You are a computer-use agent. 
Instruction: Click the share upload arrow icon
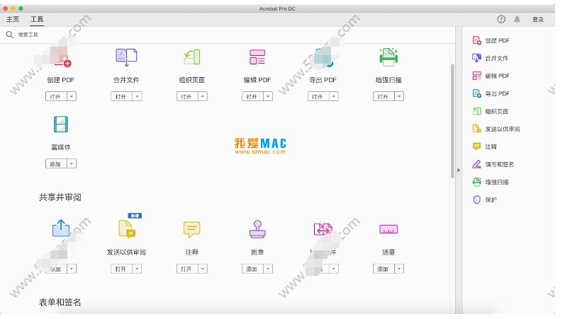61,228
